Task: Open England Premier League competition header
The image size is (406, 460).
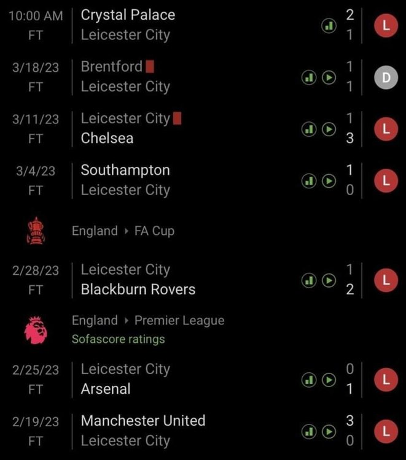Action: 148,320
